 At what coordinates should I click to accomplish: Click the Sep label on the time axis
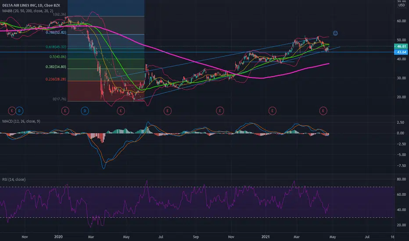click(196, 237)
